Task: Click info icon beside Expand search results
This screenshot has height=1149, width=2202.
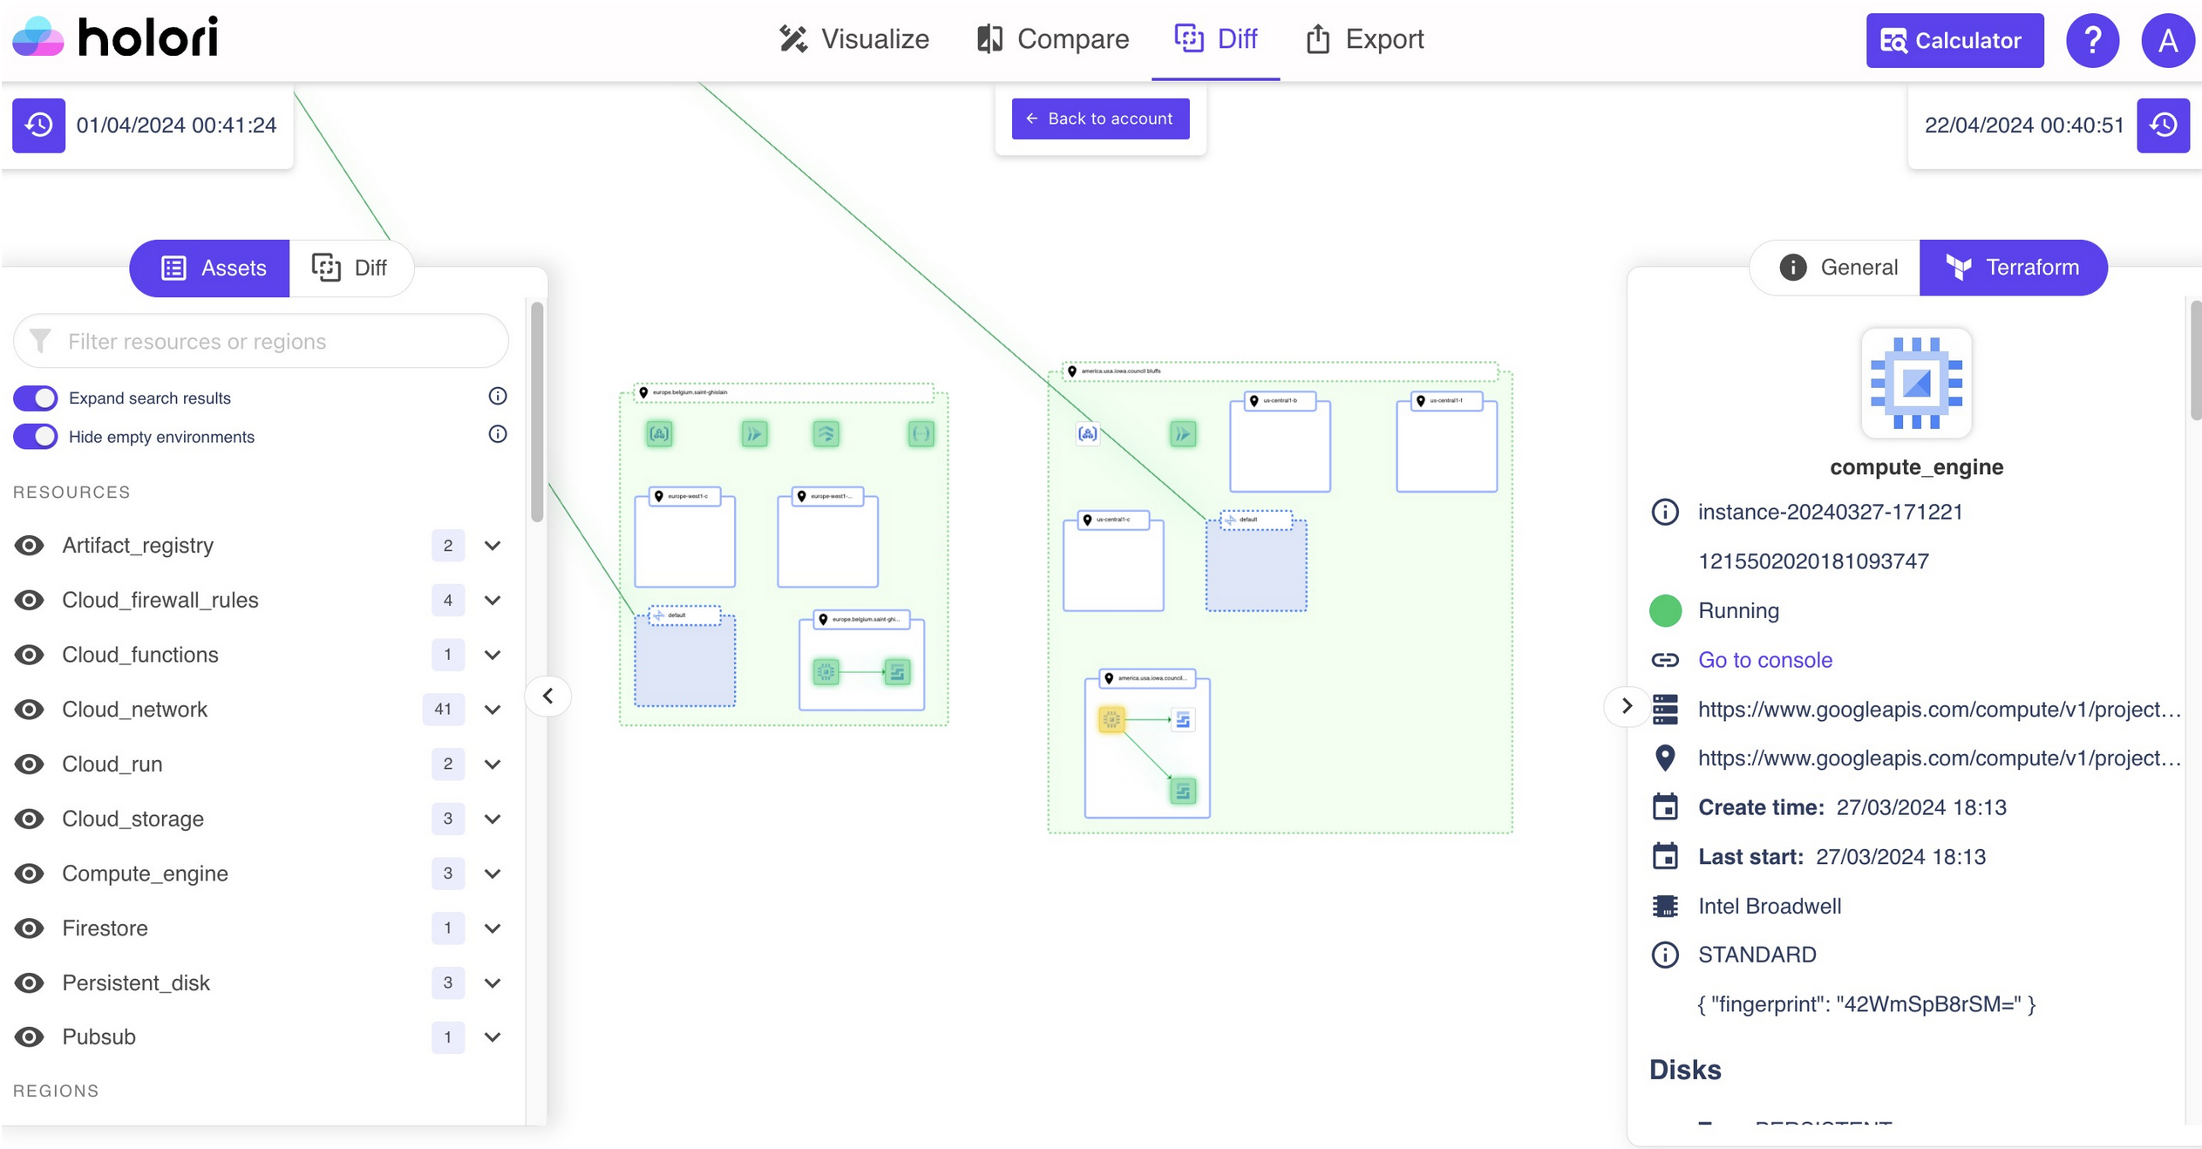Action: 497,397
